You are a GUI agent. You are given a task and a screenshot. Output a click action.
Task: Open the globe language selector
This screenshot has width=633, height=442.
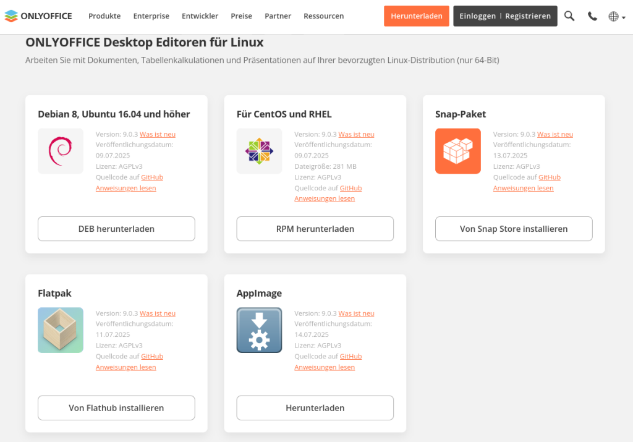coord(617,17)
